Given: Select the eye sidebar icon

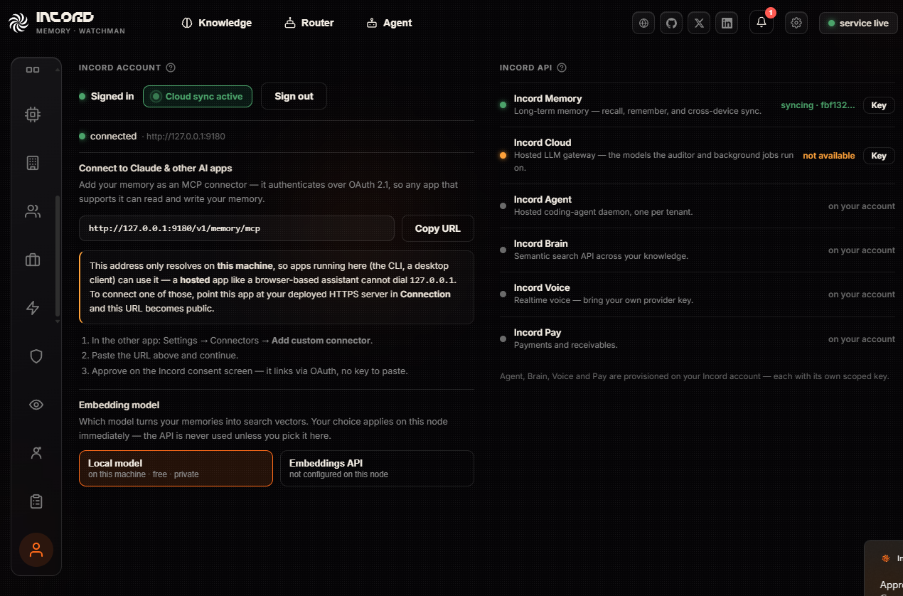Looking at the screenshot, I should tap(36, 405).
